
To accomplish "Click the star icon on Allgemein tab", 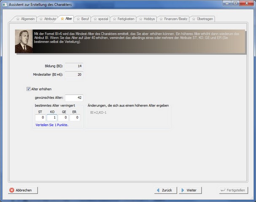I will tap(18, 19).
